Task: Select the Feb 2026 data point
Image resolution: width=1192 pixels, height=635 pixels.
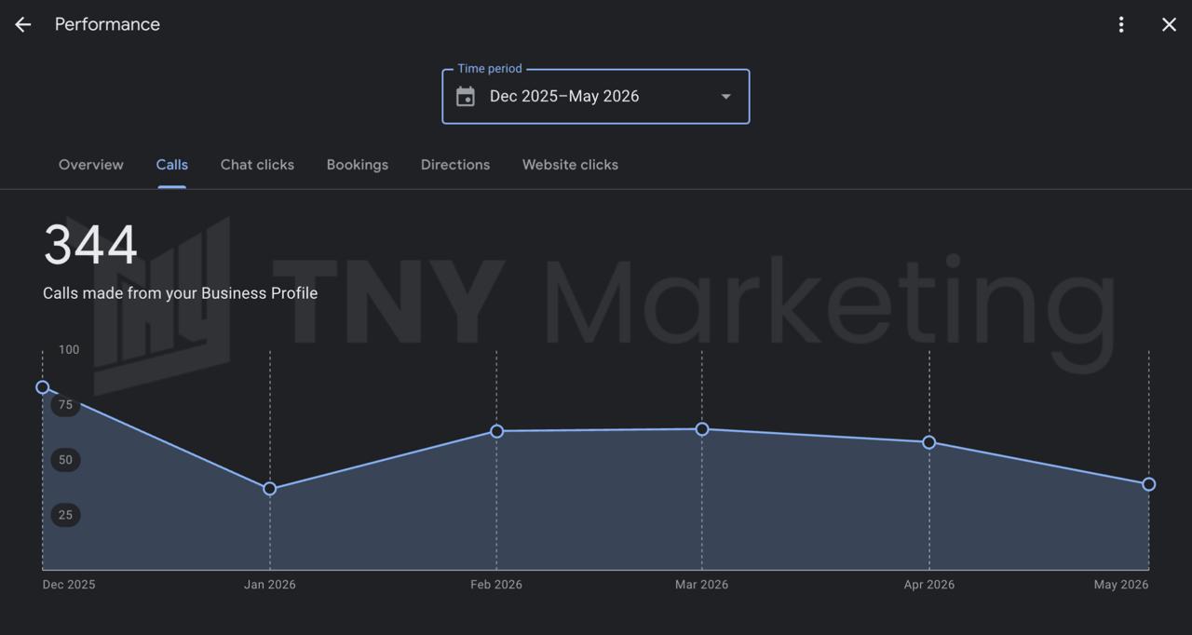Action: click(x=496, y=431)
